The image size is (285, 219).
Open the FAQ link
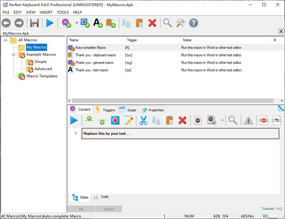(279, 209)
